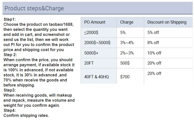Select the "5000$+" PO amount cell

(x=91, y=53)
